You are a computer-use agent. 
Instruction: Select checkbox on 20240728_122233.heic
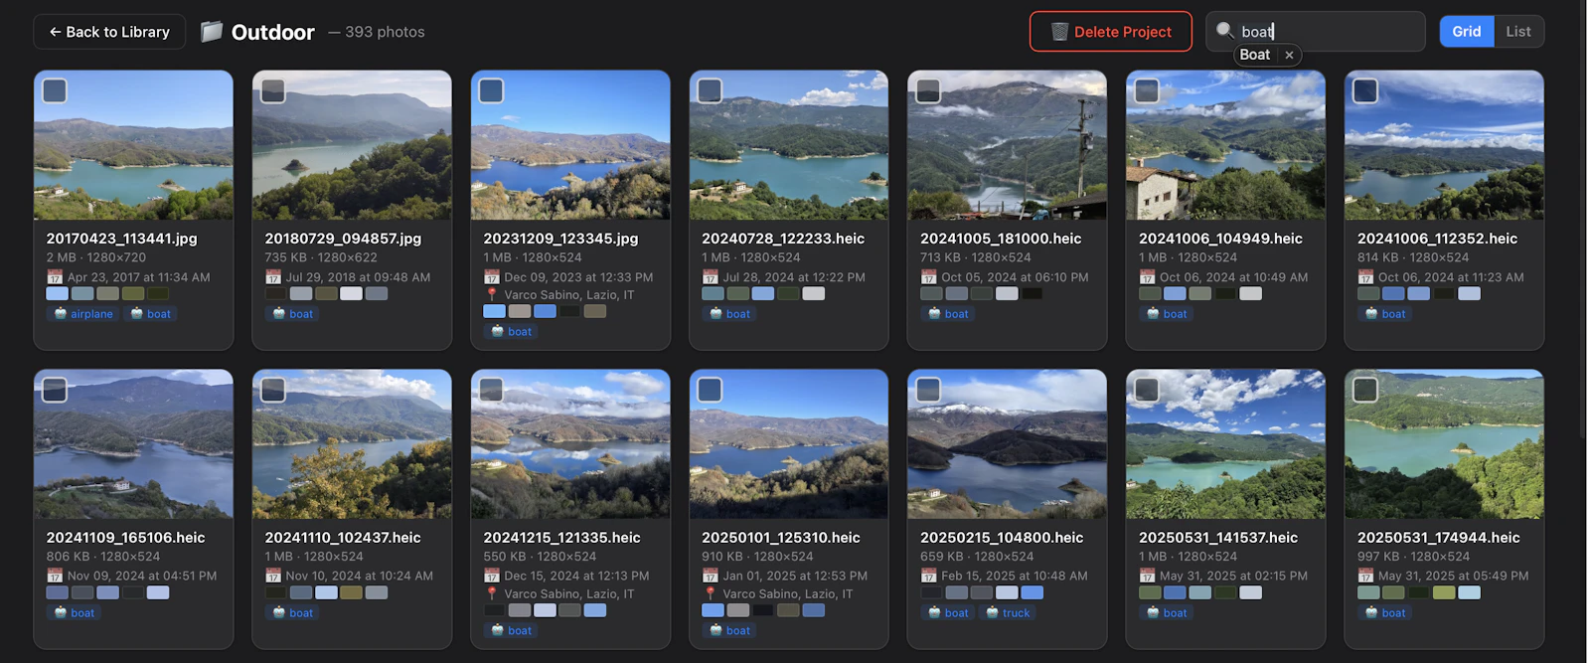pyautogui.click(x=711, y=91)
